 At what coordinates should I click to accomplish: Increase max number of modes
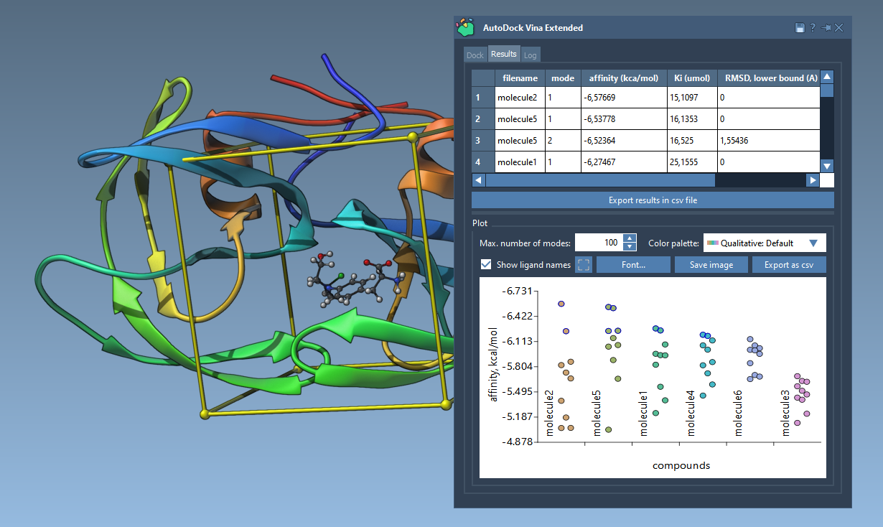point(630,239)
